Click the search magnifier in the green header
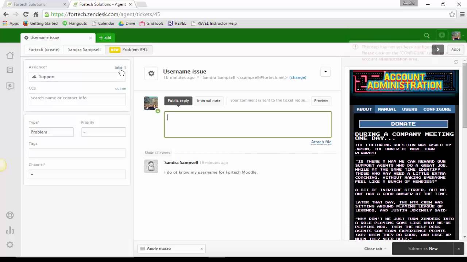 click(x=427, y=36)
